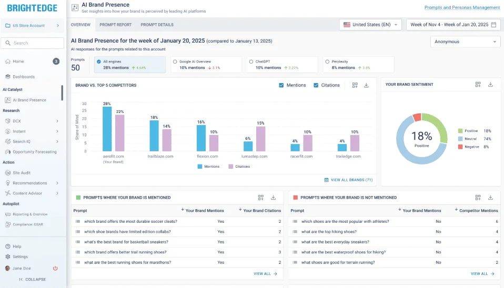This screenshot has width=504, height=288.
Task: Open the Anonymous persona dropdown
Action: 465,42
